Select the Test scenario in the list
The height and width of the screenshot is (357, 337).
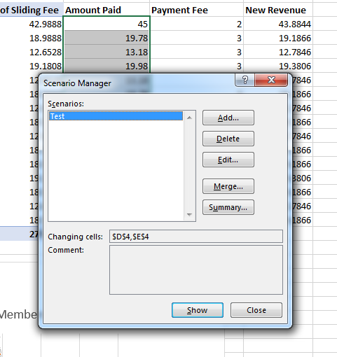(x=116, y=116)
